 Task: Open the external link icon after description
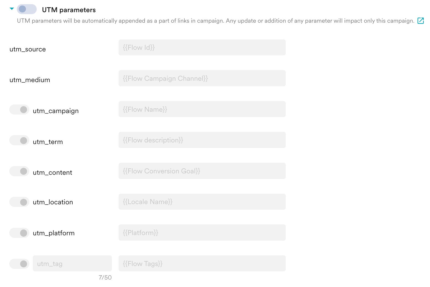(421, 21)
